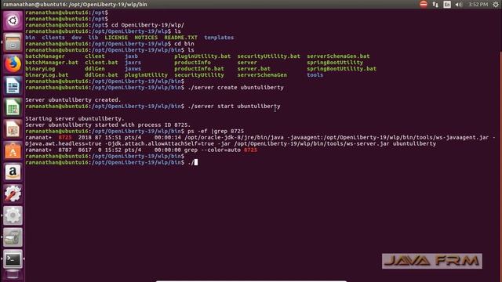The height and width of the screenshot is (282, 502).
Task: Click 'ddlGen.bat' in the listing
Action: 101,75
